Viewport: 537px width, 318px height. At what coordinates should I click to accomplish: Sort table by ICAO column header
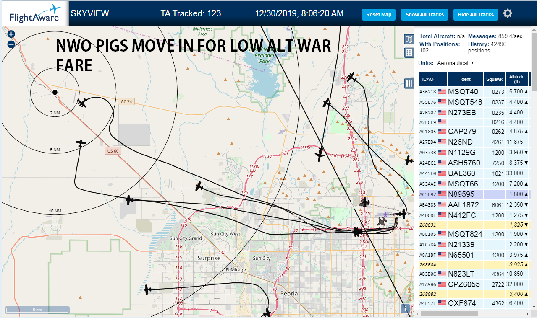click(428, 79)
